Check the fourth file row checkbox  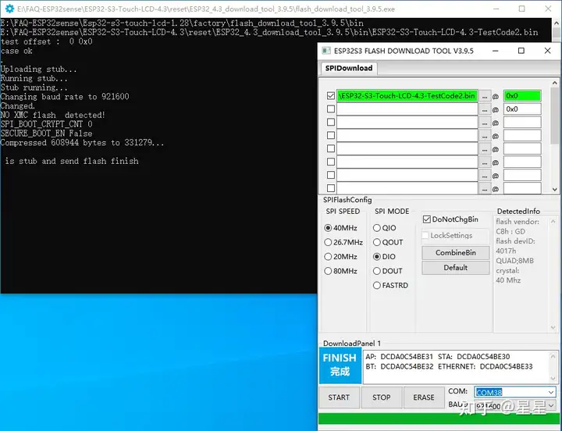click(x=331, y=135)
